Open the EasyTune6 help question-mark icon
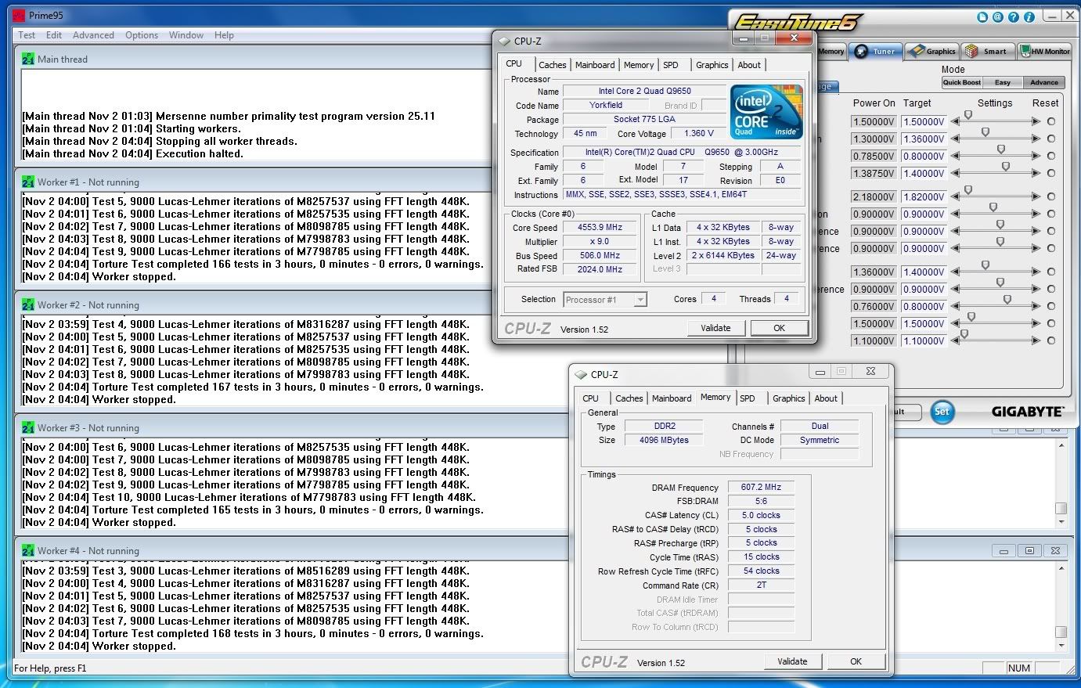The width and height of the screenshot is (1081, 688). click(1014, 17)
